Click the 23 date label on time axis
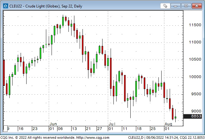The width and height of the screenshot is (205, 140). (x=35, y=129)
